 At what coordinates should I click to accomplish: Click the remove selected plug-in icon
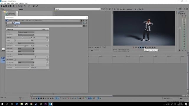pyautogui.click(x=86, y=23)
